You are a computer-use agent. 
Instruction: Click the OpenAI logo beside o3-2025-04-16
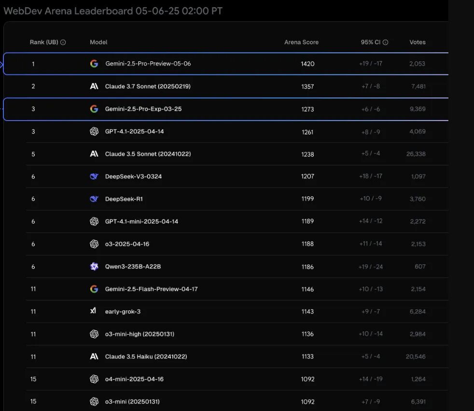pyautogui.click(x=94, y=244)
